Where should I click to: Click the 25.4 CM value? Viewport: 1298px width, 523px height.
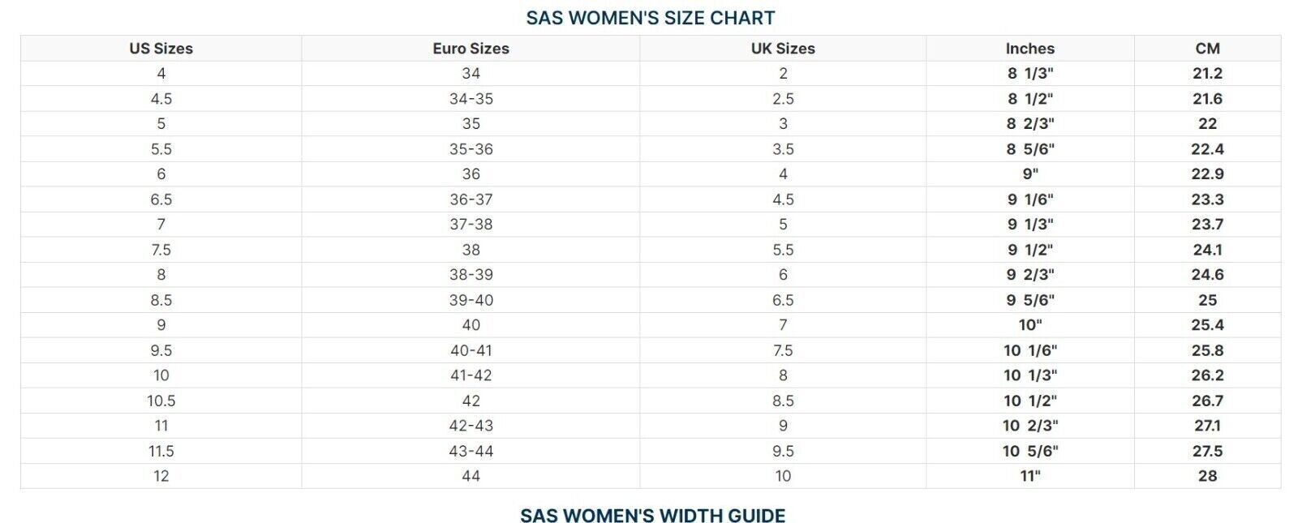pos(1207,325)
